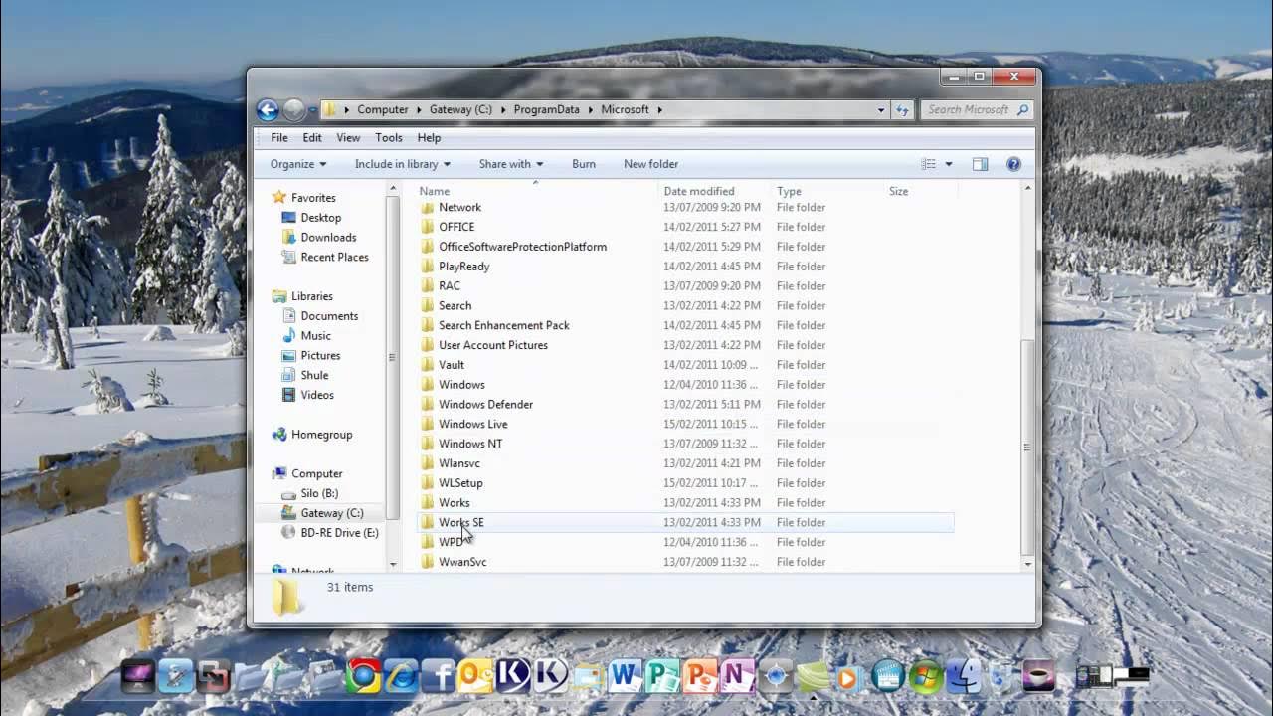Toggle the preview pane icon

pos(980,164)
